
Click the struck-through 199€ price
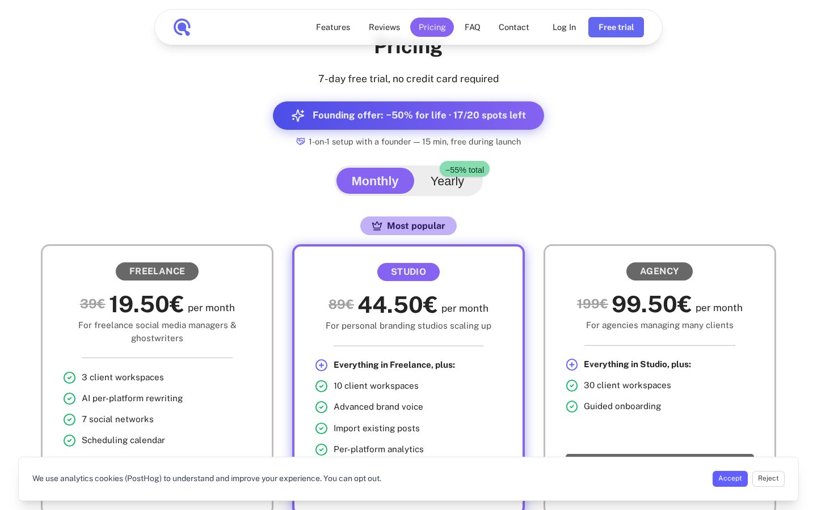point(592,304)
